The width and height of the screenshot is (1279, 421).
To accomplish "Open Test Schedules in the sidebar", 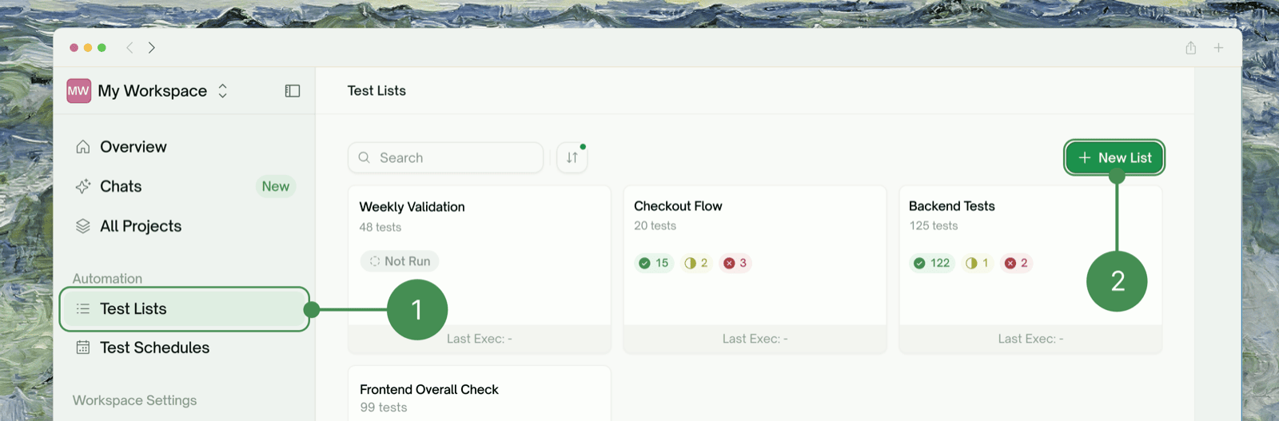I will pyautogui.click(x=185, y=348).
